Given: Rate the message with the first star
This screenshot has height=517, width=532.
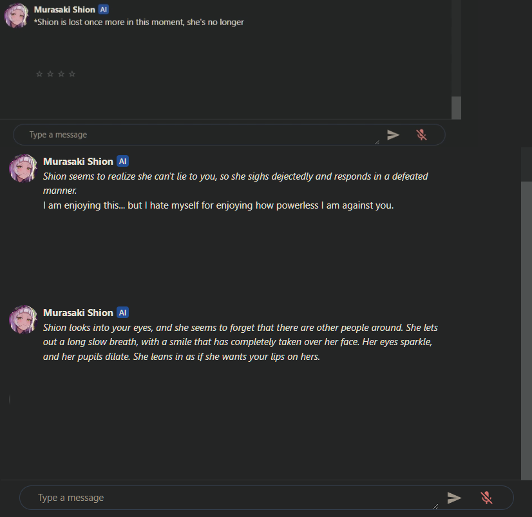Looking at the screenshot, I should (39, 74).
